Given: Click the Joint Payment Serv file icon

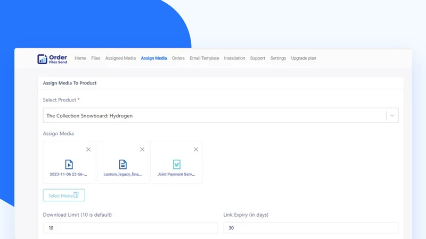Looking at the screenshot, I should click(177, 165).
